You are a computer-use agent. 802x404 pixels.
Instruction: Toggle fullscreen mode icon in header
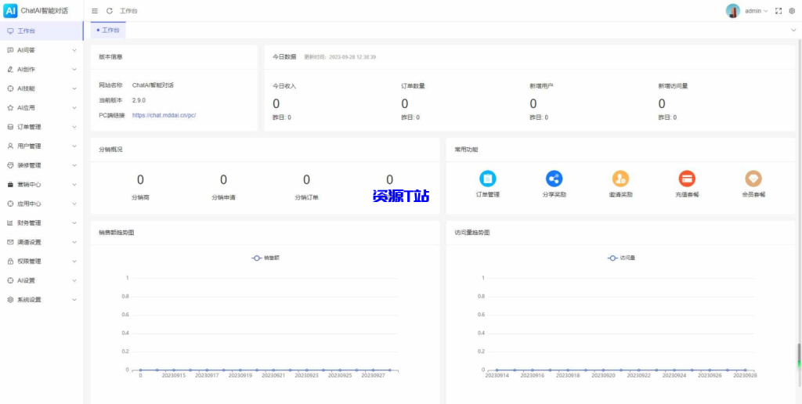[779, 11]
